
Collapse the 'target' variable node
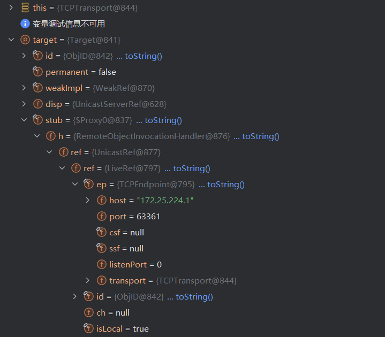(x=11, y=40)
